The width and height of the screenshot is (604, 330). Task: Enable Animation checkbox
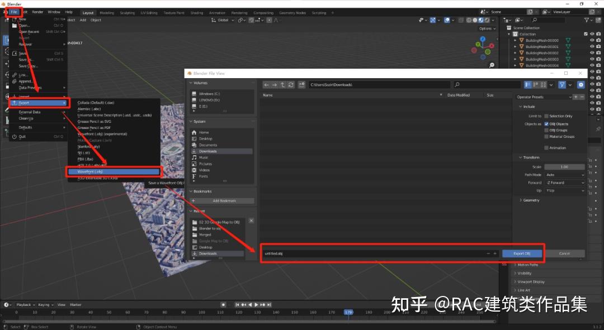click(546, 148)
